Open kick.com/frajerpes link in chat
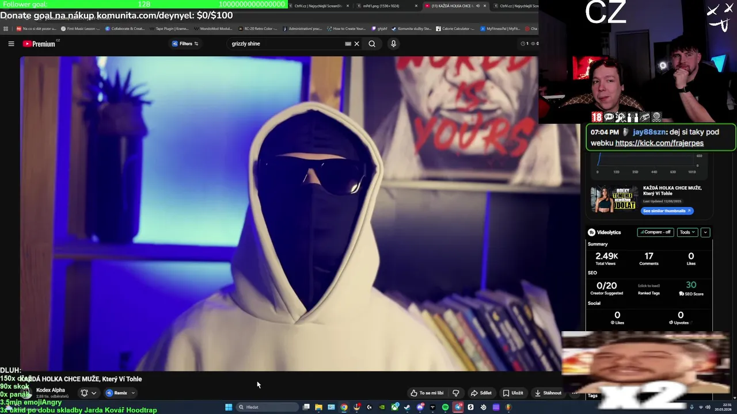This screenshot has height=414, width=737. pos(659,143)
